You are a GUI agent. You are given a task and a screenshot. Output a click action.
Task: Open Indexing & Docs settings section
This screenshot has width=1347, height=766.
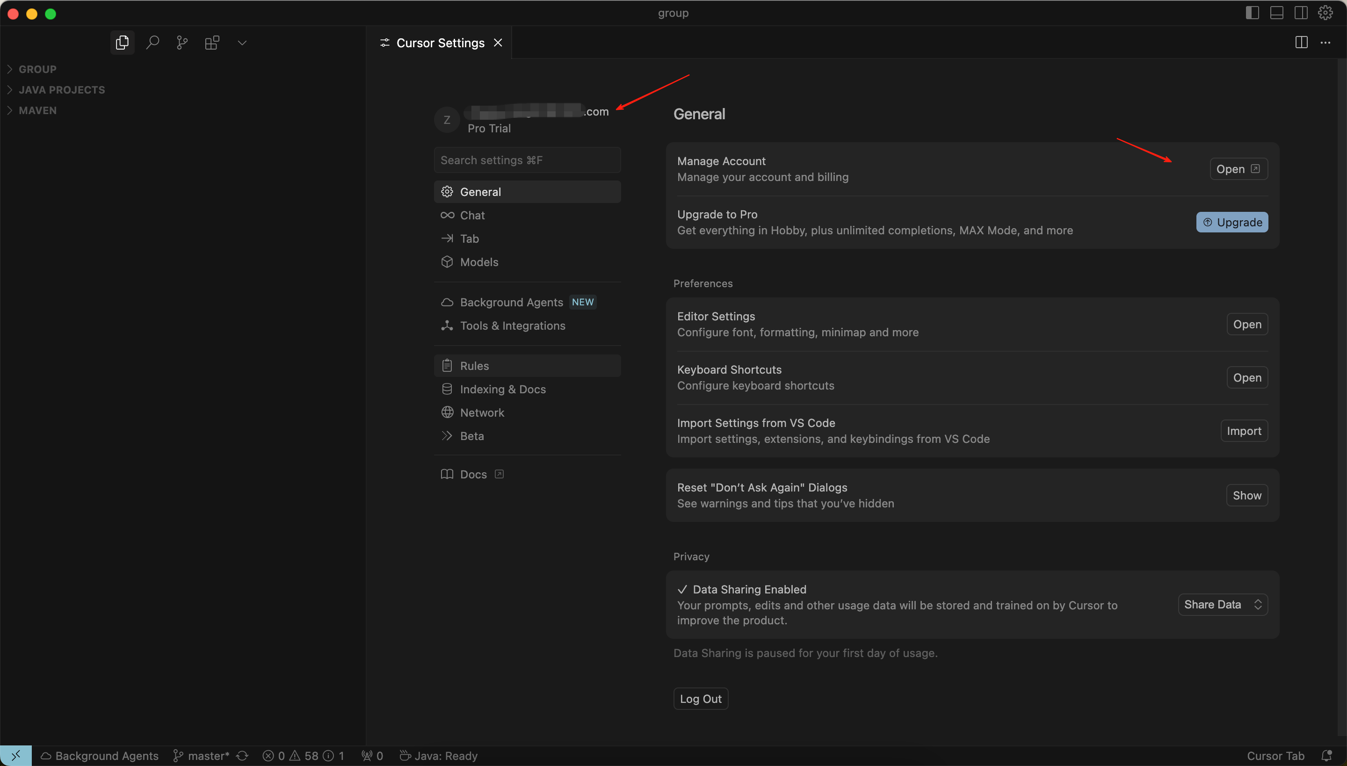tap(527, 389)
